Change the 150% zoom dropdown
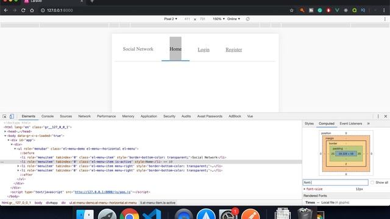Viewport: 390px width, 219px height. point(219,19)
